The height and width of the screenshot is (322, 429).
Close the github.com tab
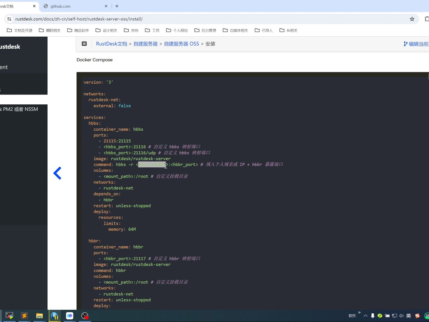(x=106, y=6)
